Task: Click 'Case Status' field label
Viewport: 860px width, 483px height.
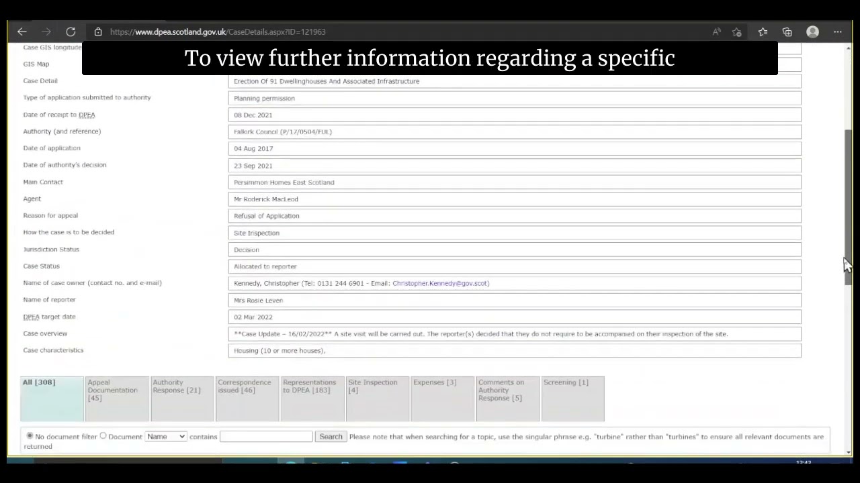Action: click(42, 266)
